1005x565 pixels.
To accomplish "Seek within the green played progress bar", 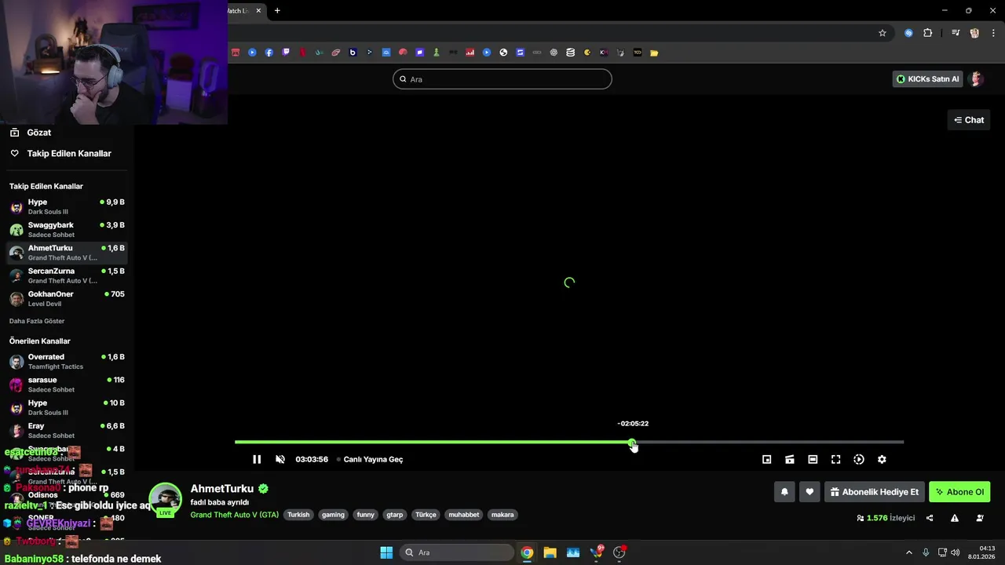I will click(433, 443).
